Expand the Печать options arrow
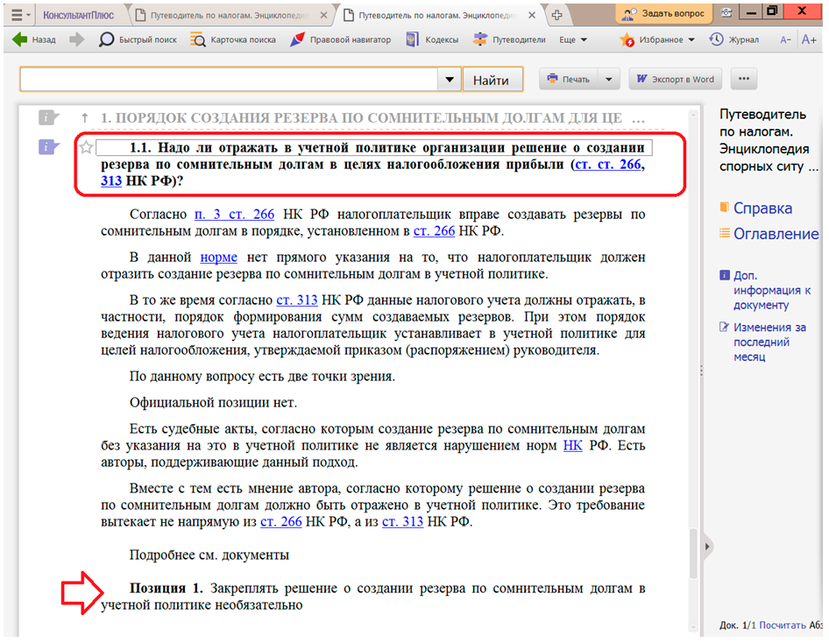The height and width of the screenshot is (643, 829). point(608,79)
